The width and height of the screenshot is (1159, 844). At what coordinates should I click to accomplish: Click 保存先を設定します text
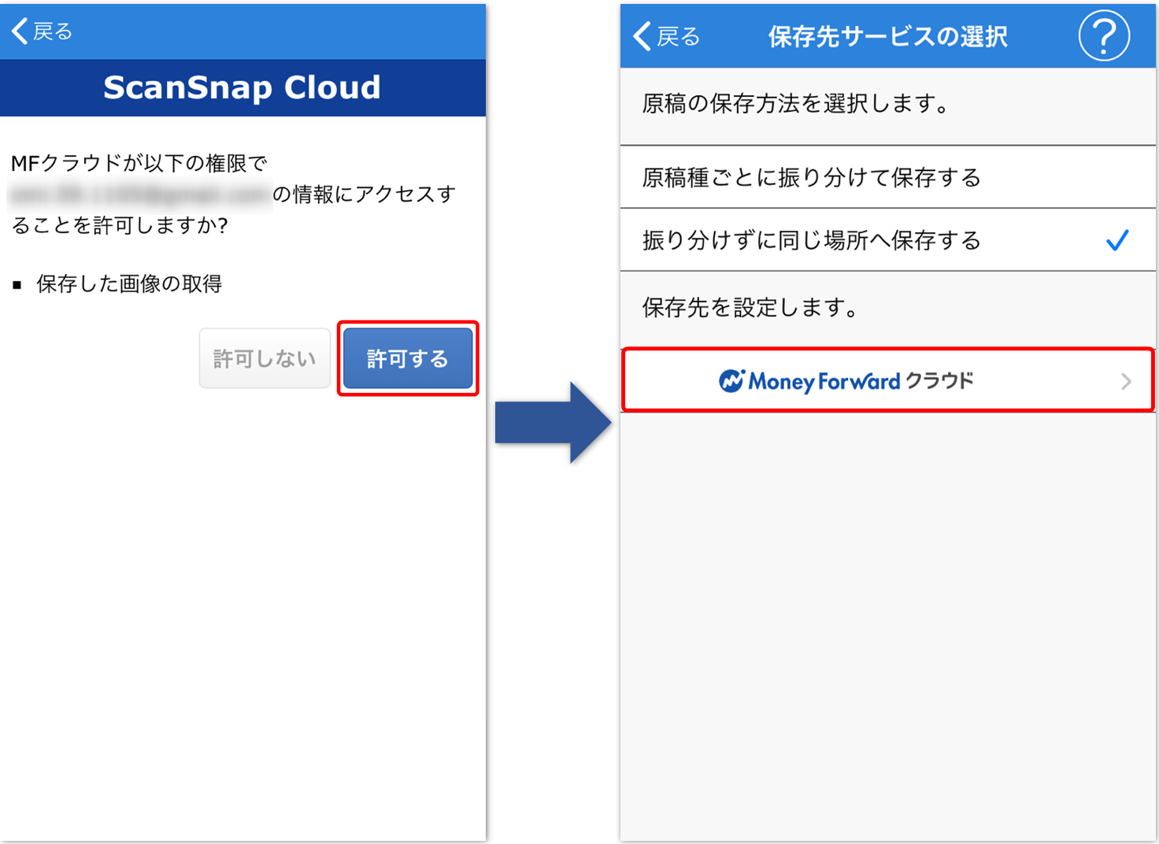coord(751,307)
